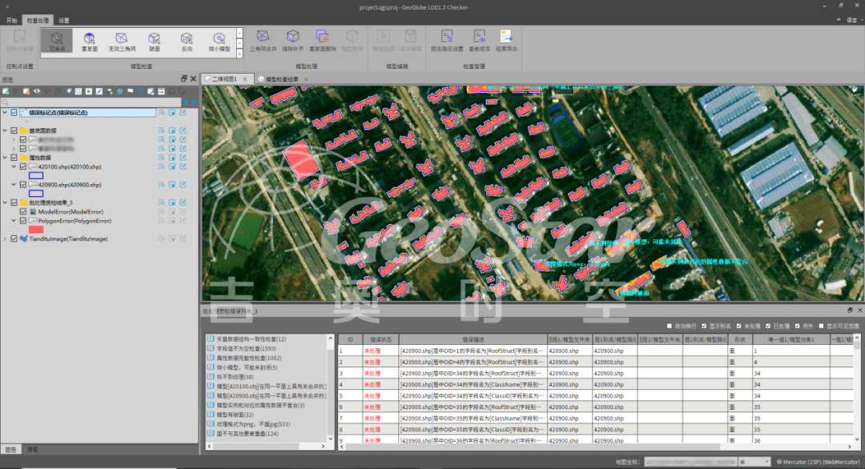Expand the TiandituImage layer tree node
The image size is (865, 469).
point(5,239)
